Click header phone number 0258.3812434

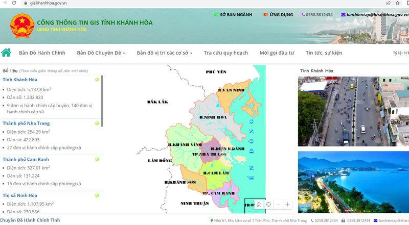pyautogui.click(x=319, y=15)
